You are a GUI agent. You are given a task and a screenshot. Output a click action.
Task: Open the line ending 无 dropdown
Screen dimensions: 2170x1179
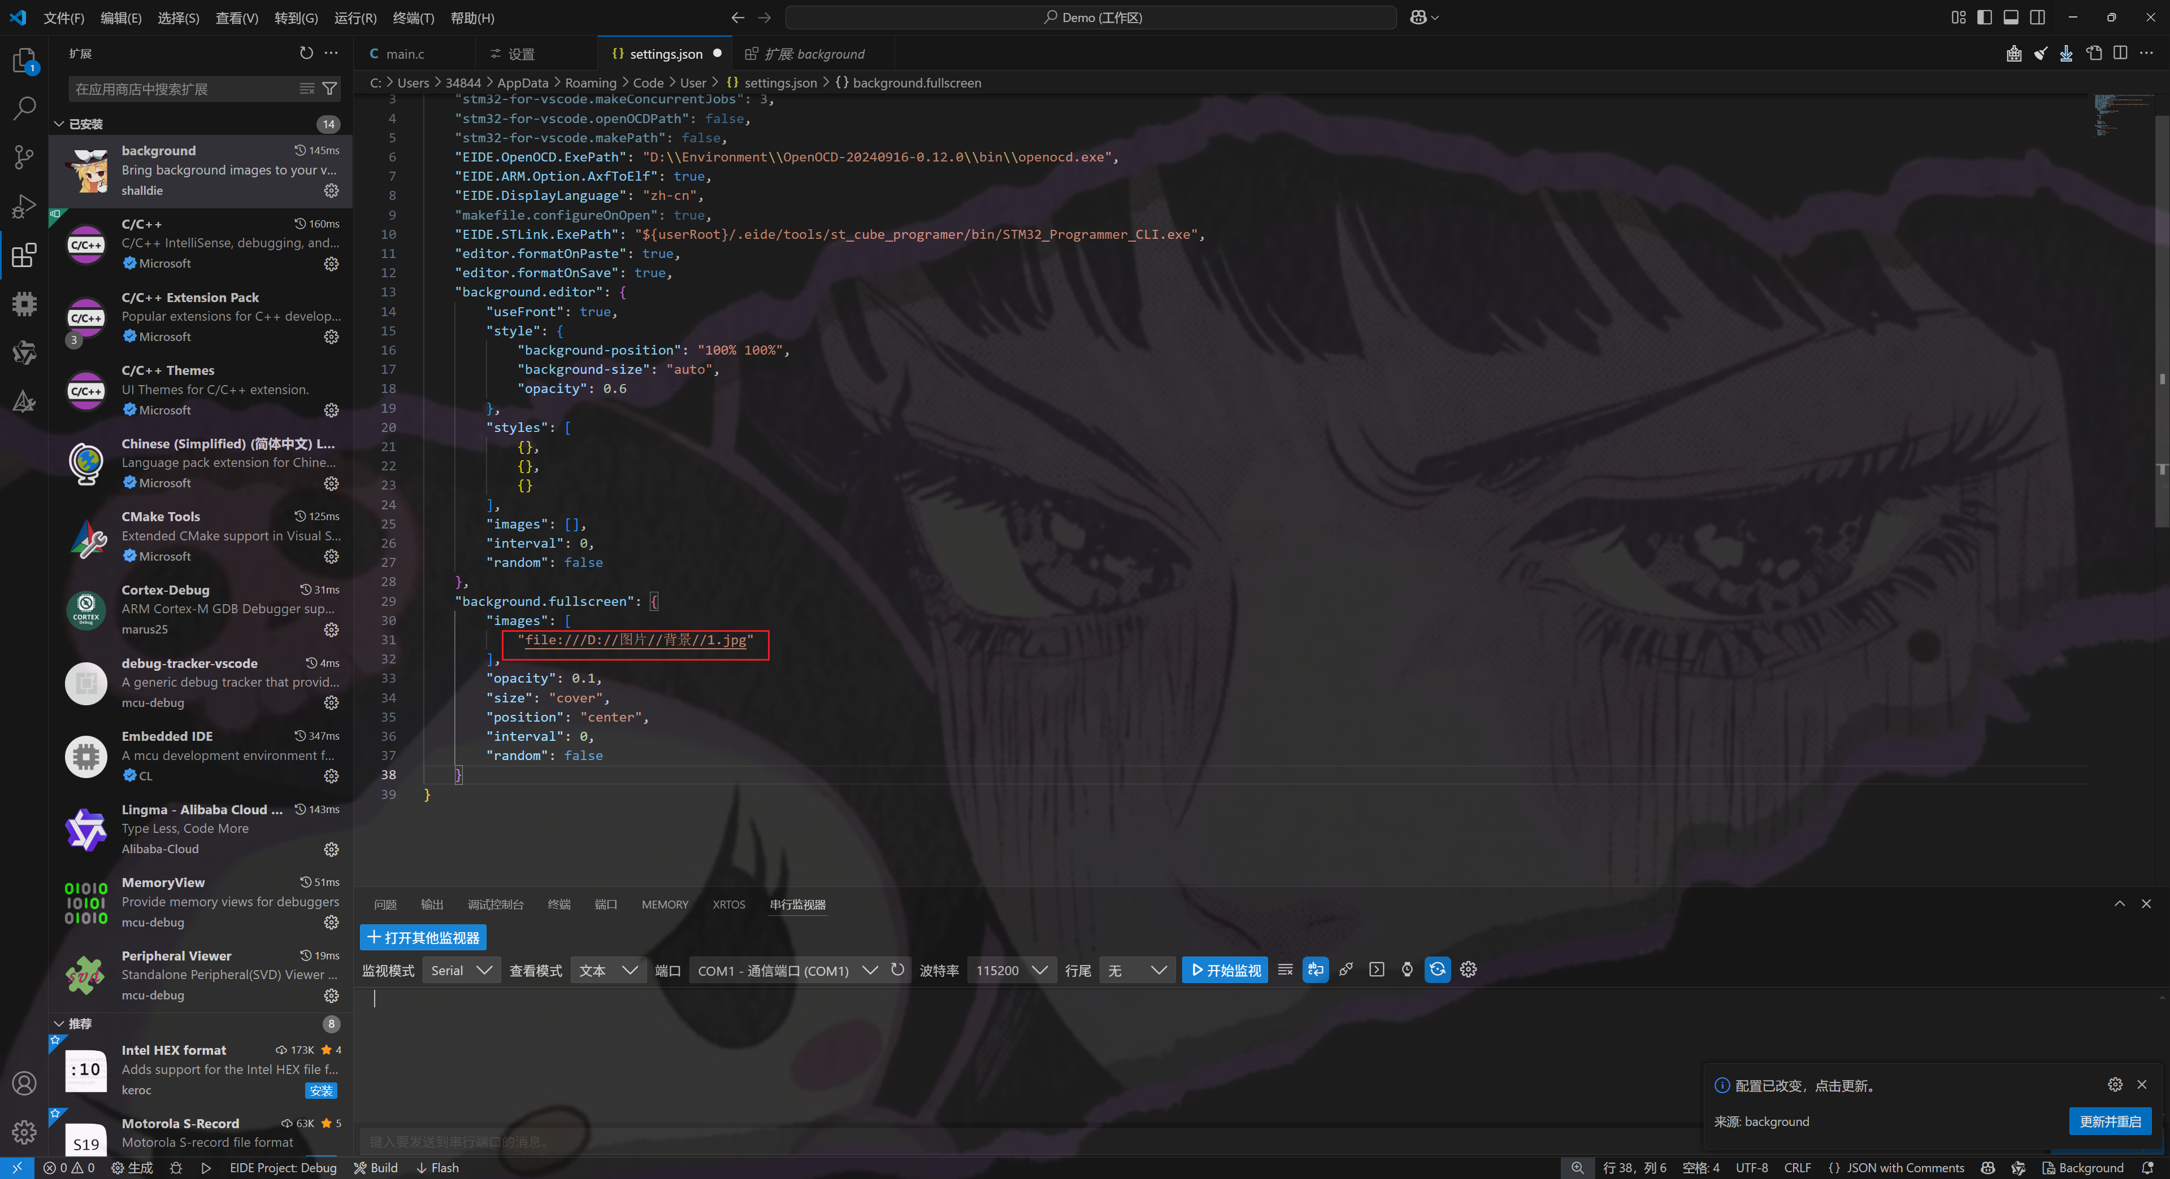coord(1136,970)
